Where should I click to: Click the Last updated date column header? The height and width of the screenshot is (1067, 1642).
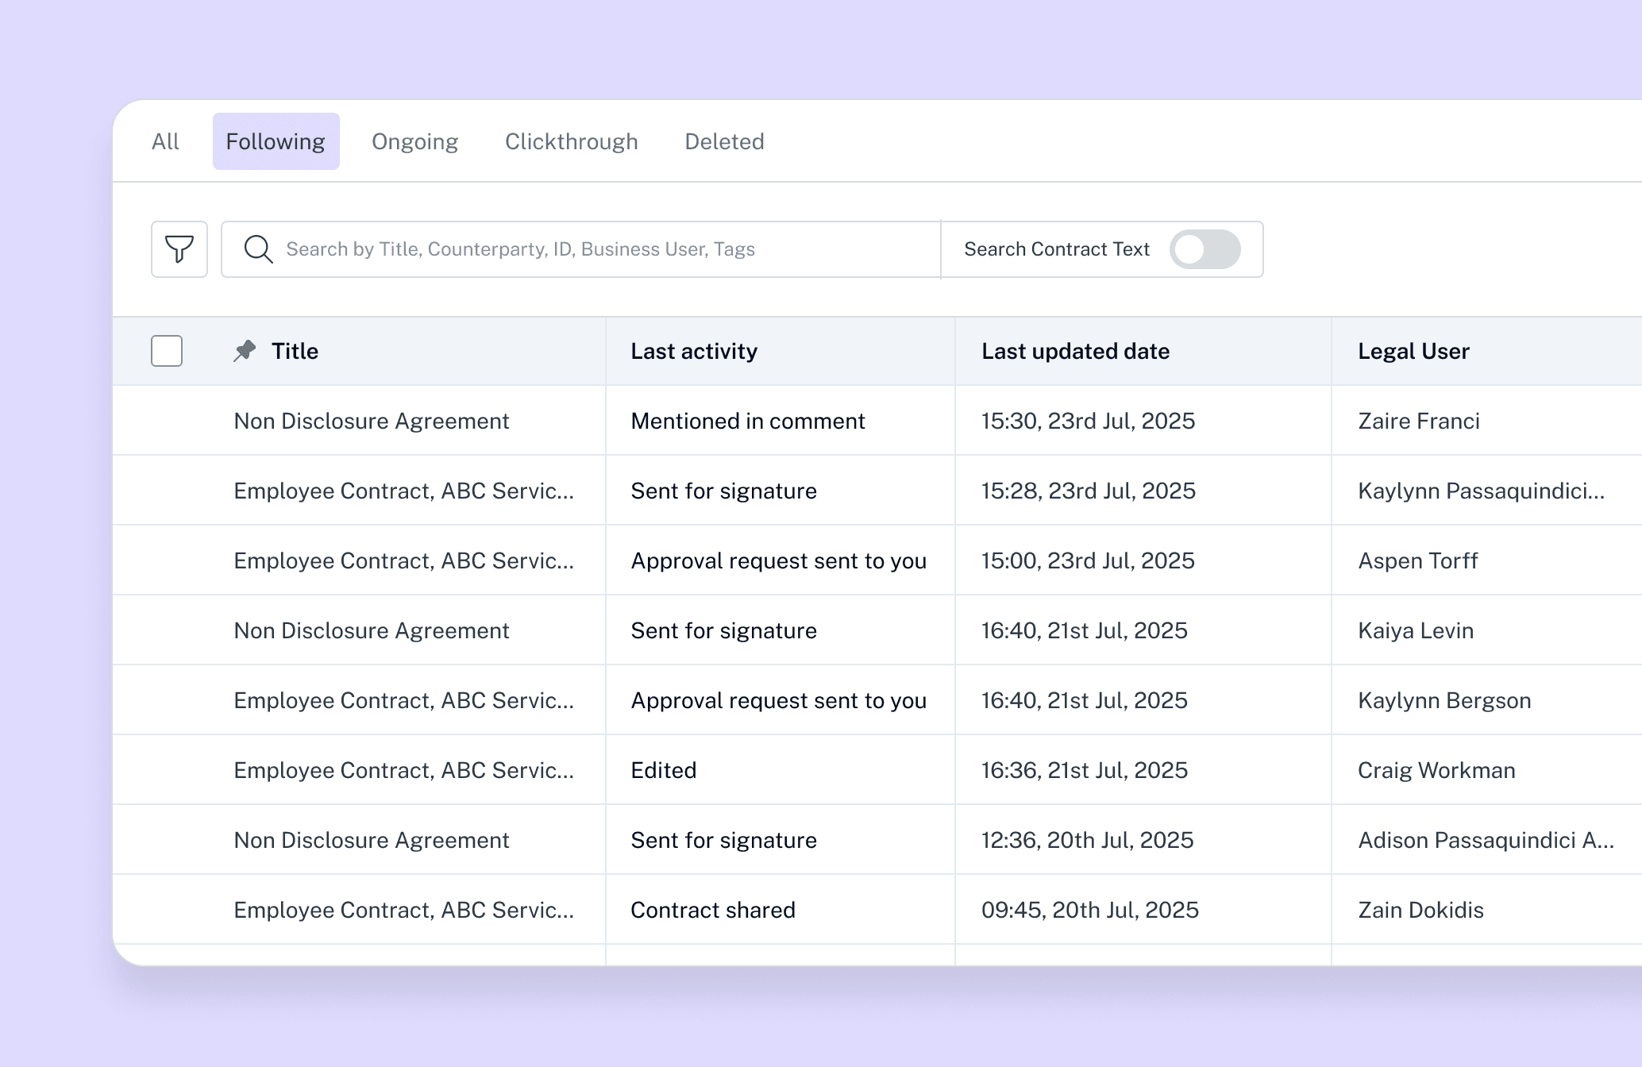[x=1075, y=351]
